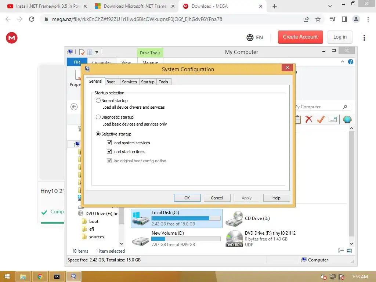The image size is (376, 282).
Task: Click the Chrome address bar URL
Action: (137, 19)
